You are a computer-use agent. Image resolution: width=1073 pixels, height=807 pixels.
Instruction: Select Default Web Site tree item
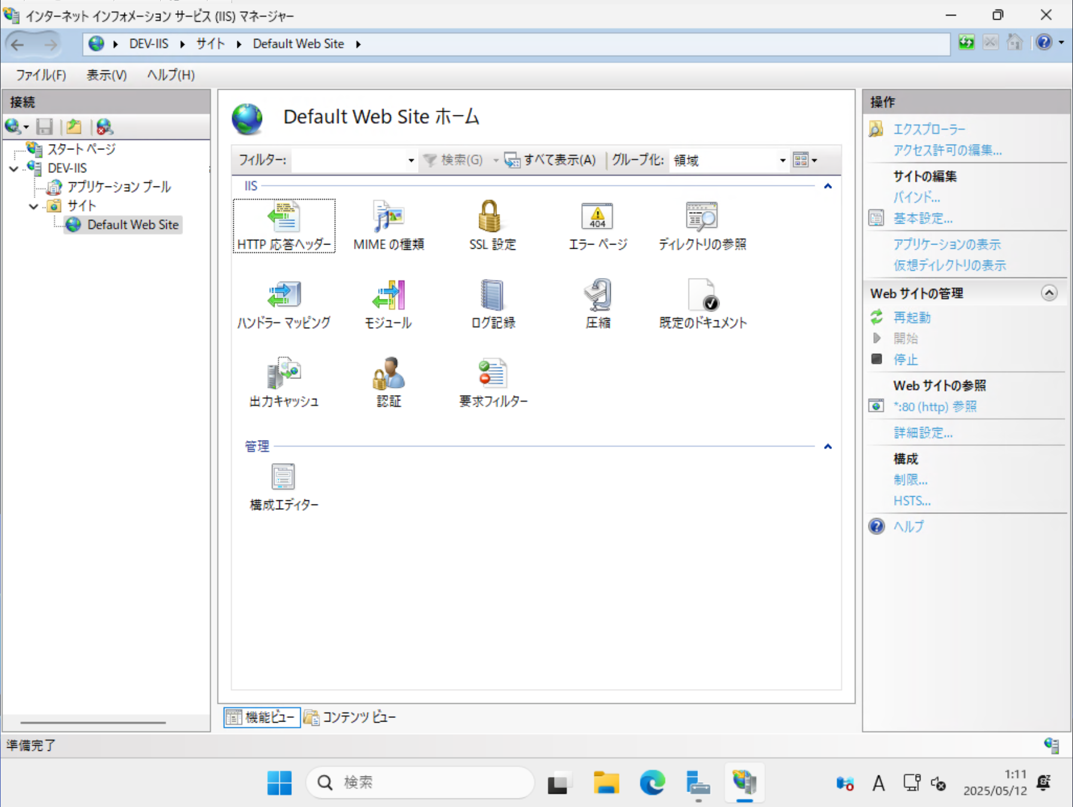(133, 225)
